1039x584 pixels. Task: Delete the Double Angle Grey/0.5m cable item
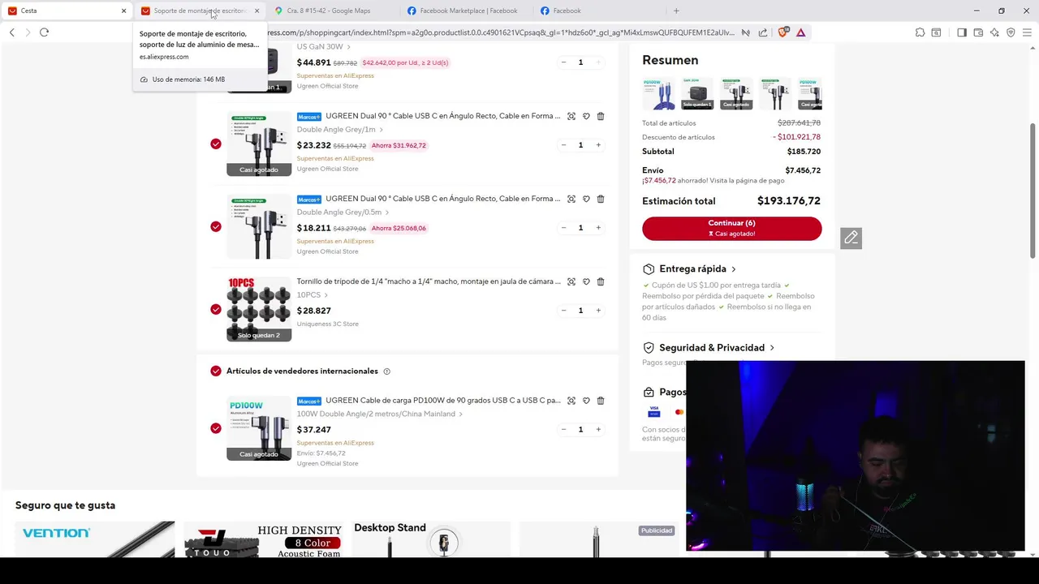tap(601, 199)
